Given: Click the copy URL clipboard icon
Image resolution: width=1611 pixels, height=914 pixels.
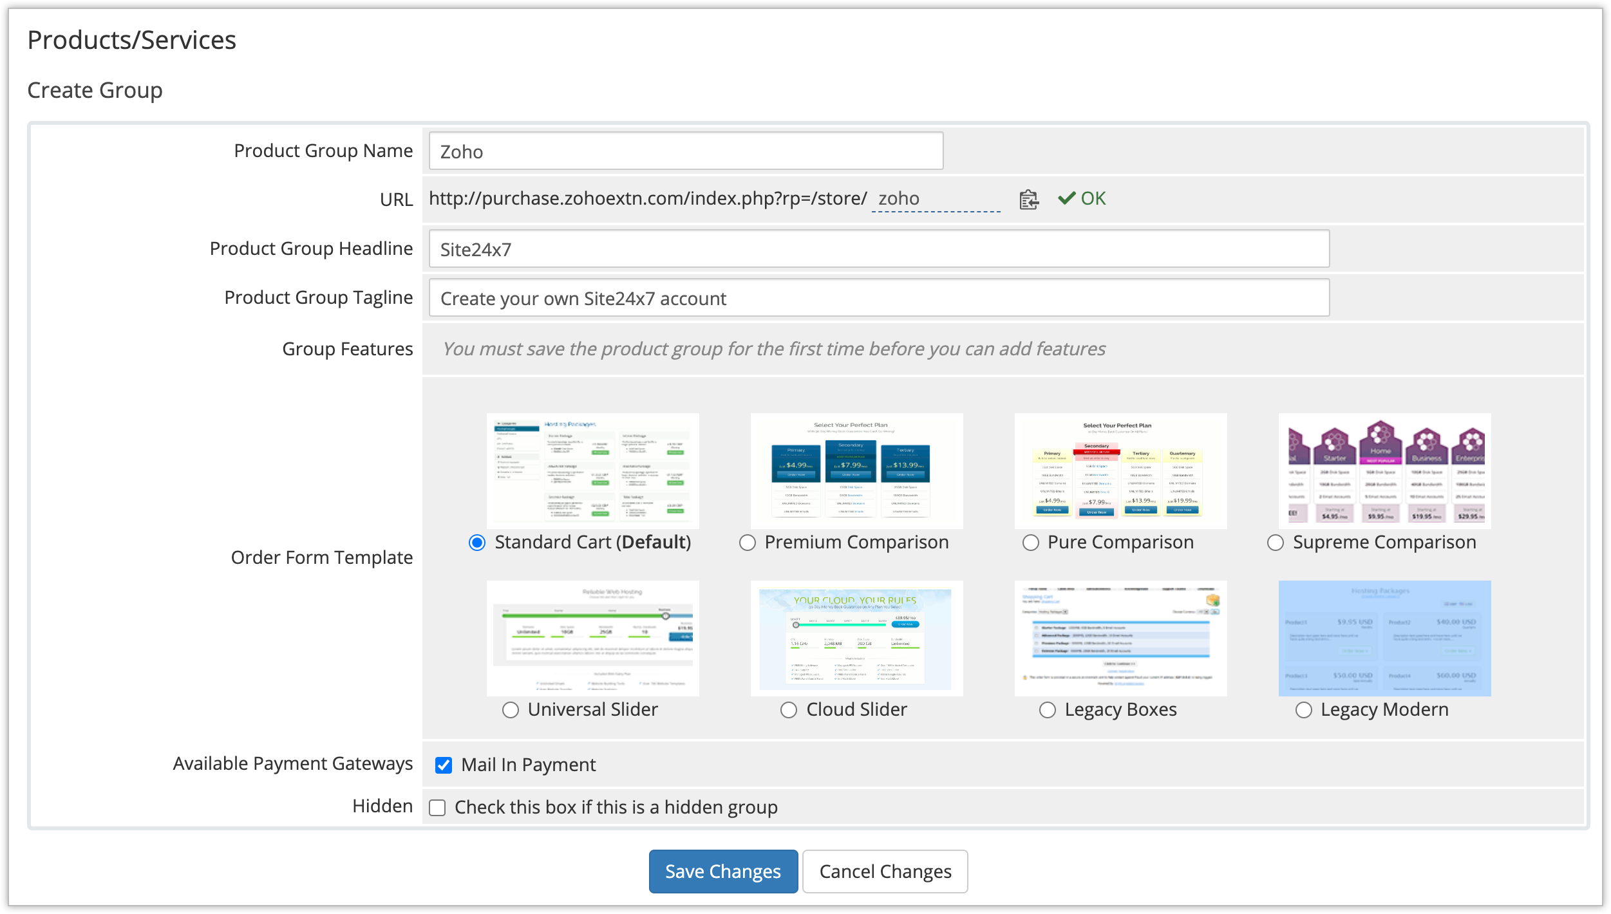Looking at the screenshot, I should tap(1028, 200).
